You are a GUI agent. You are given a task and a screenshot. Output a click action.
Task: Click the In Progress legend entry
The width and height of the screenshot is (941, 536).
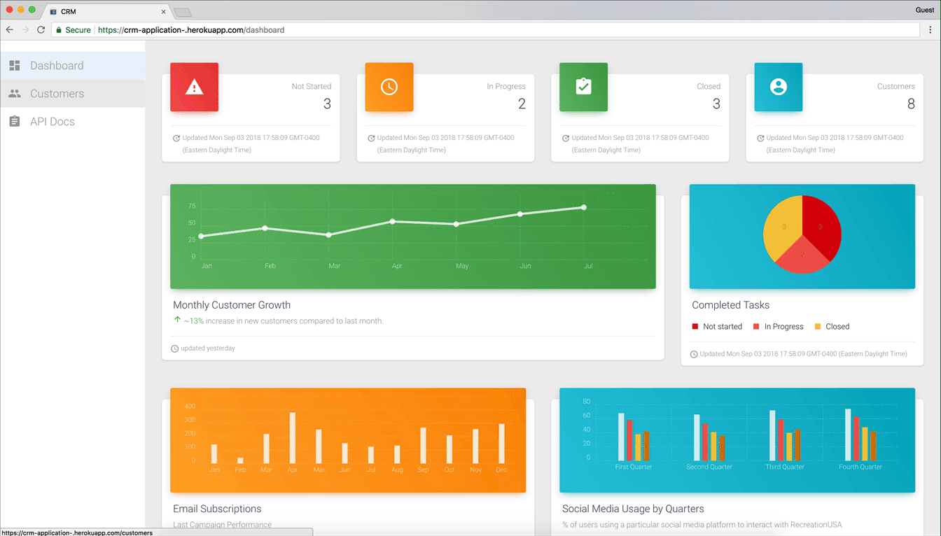click(x=778, y=327)
